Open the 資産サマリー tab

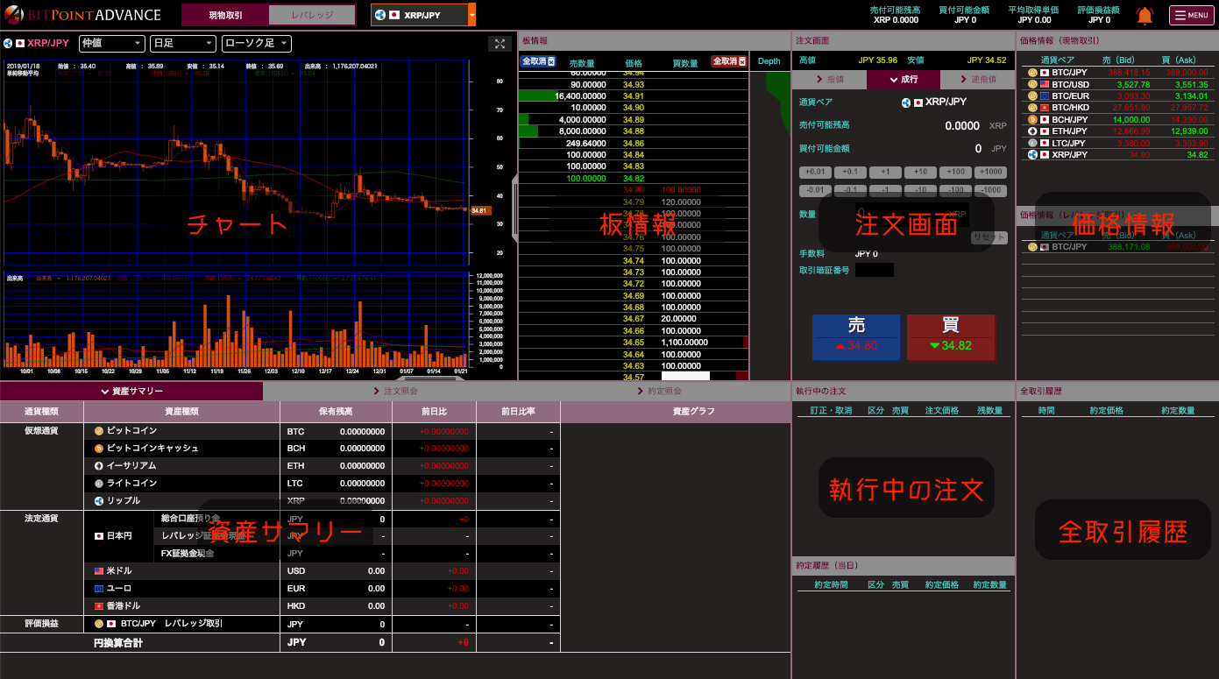tap(131, 391)
